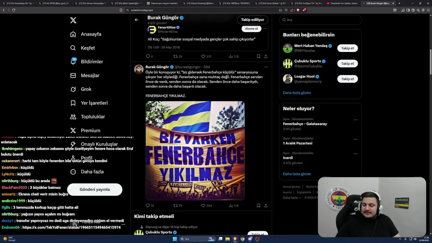The width and height of the screenshot is (432, 243).
Task: Open Topluluklar communities
Action: (x=88, y=117)
